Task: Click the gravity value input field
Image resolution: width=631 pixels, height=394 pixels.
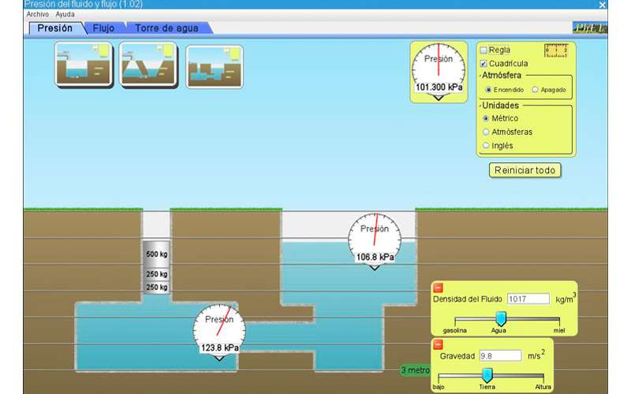Action: pyautogui.click(x=500, y=356)
